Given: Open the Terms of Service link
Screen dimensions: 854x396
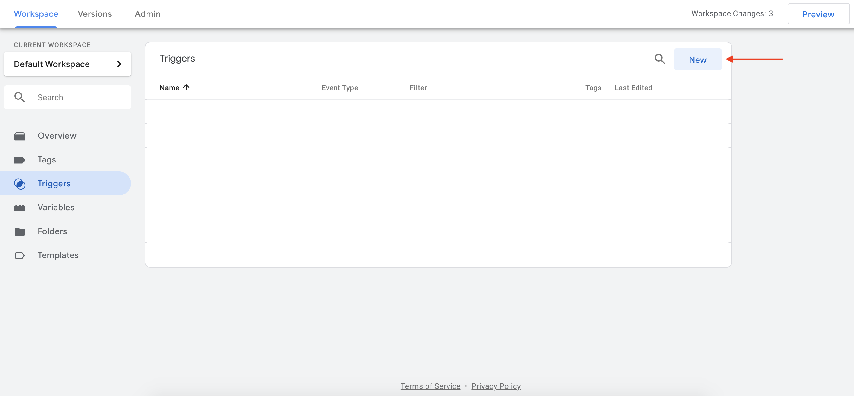Looking at the screenshot, I should pyautogui.click(x=430, y=386).
